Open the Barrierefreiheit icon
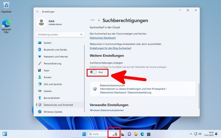This screenshot has height=138, width=221. (x=40, y=98)
